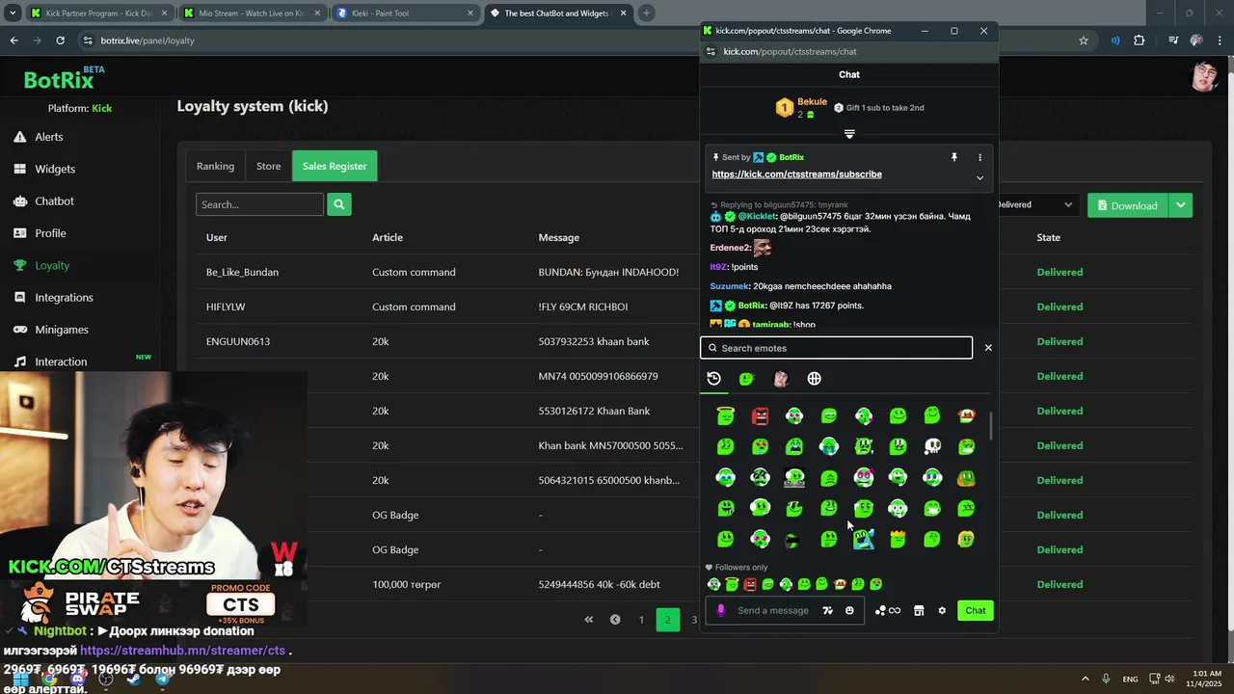Open the global emotes globe tab

click(x=815, y=379)
